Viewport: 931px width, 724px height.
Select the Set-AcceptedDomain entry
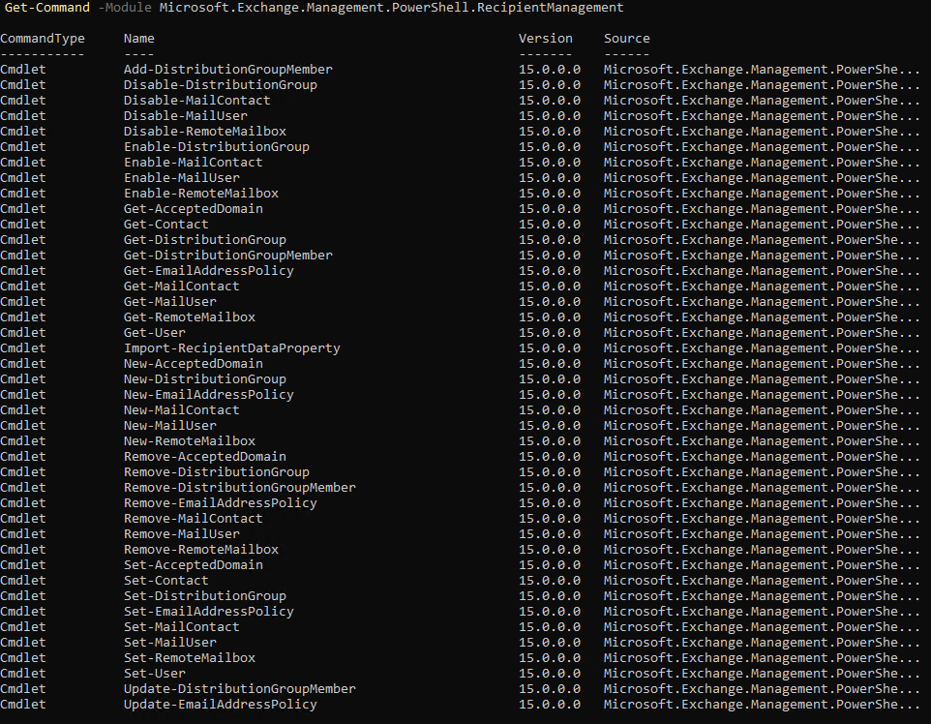193,565
